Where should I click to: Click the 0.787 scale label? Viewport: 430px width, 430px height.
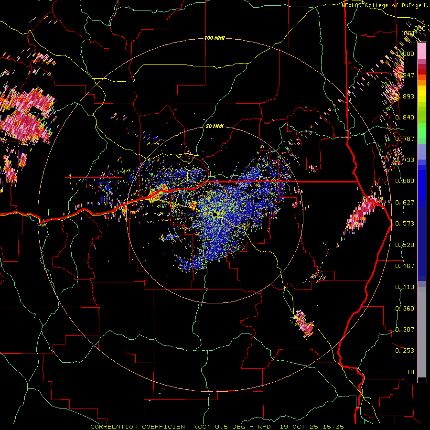pos(405,139)
